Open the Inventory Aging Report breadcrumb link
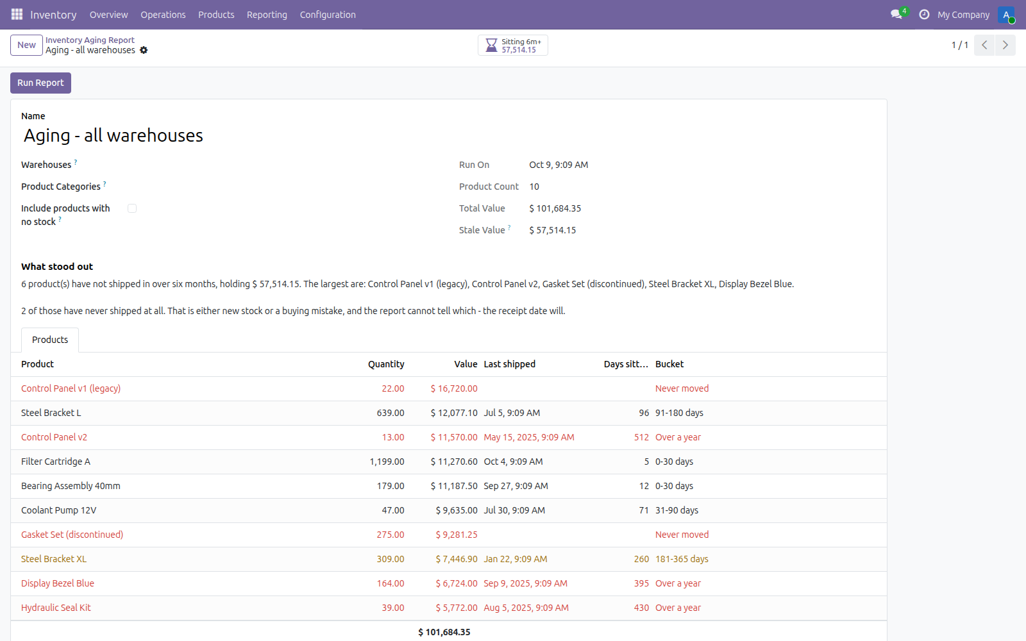1026x641 pixels. tap(90, 40)
